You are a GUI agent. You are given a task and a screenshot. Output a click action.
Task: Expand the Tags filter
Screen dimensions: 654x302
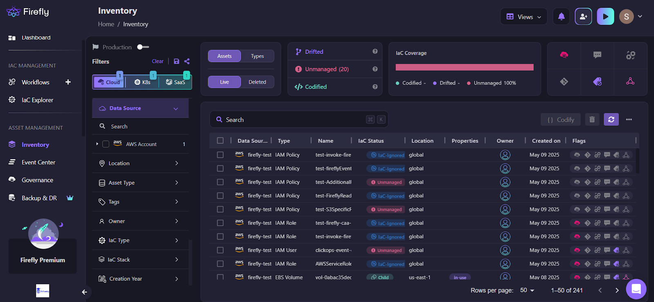pyautogui.click(x=140, y=202)
